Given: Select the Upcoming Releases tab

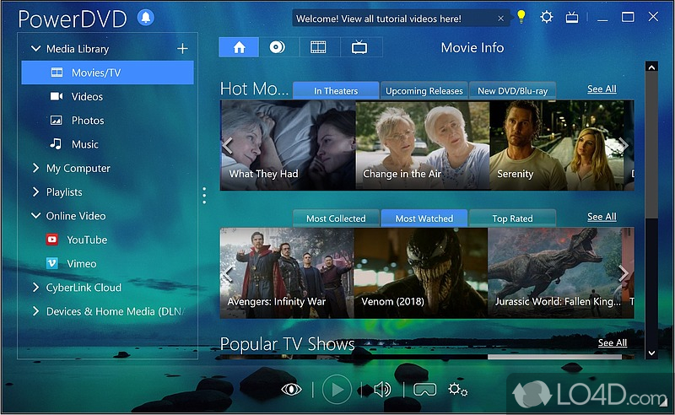Looking at the screenshot, I should [424, 90].
